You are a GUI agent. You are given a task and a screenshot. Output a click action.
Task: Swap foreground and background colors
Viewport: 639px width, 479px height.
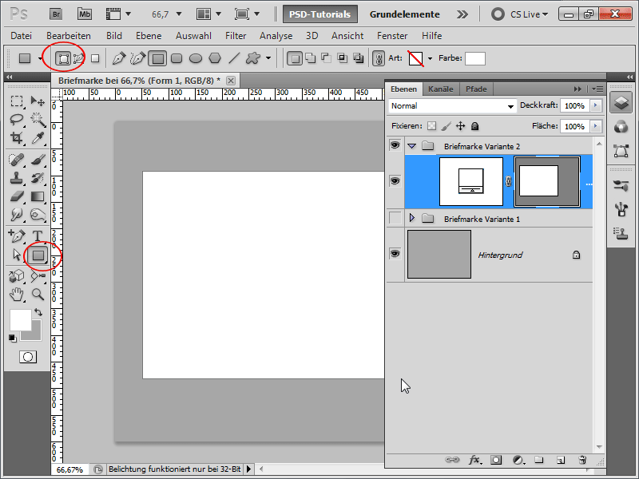pyautogui.click(x=38, y=312)
